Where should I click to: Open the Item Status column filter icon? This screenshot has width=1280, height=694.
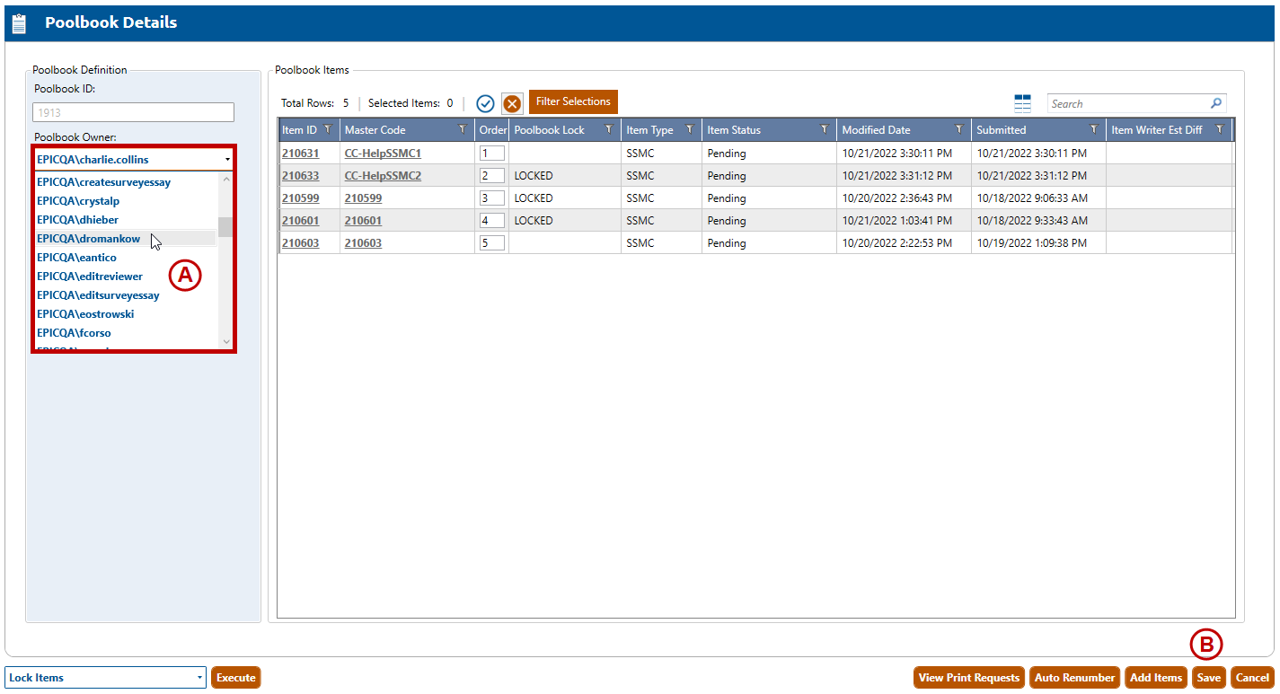[x=824, y=129]
